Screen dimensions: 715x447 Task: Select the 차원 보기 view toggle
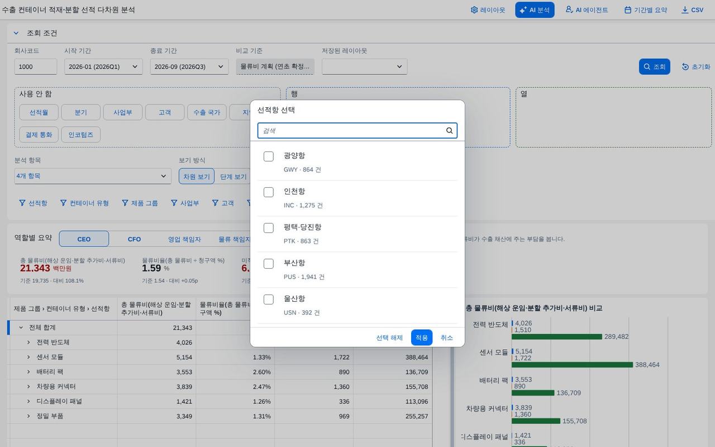pyautogui.click(x=197, y=177)
